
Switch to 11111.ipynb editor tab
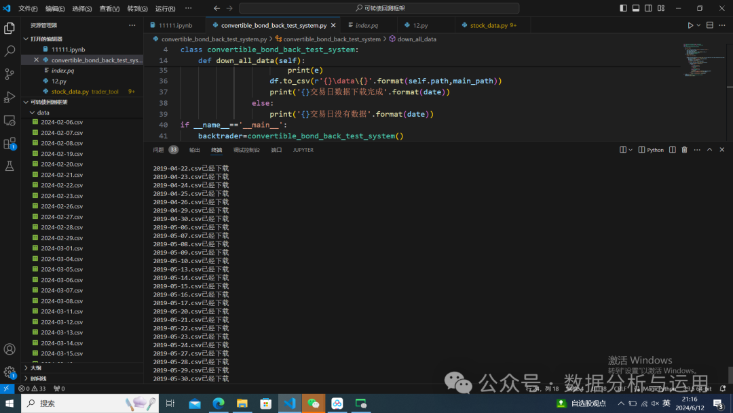click(x=175, y=25)
